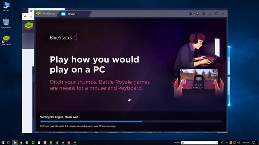The image size is (259, 145).
Task: Open the People icon in system tray
Action: click(x=222, y=143)
